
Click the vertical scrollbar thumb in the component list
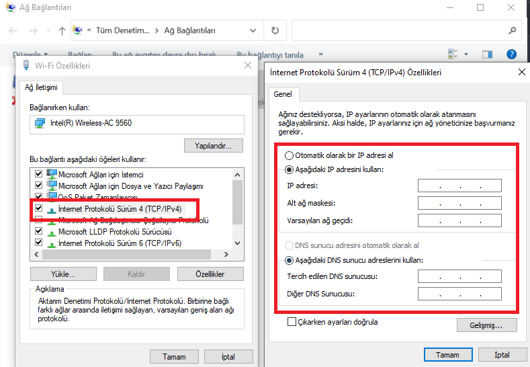[x=237, y=202]
